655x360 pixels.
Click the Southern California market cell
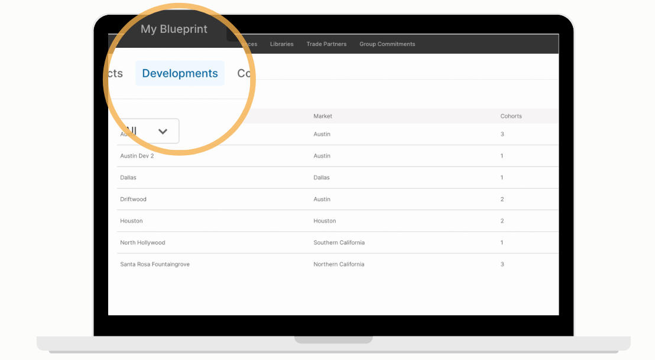coord(339,243)
